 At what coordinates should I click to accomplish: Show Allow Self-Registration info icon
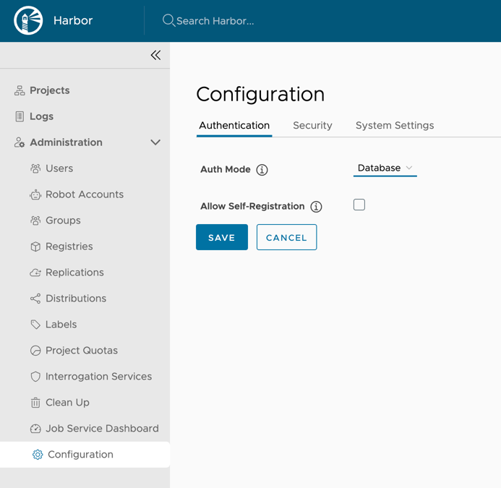(x=316, y=207)
